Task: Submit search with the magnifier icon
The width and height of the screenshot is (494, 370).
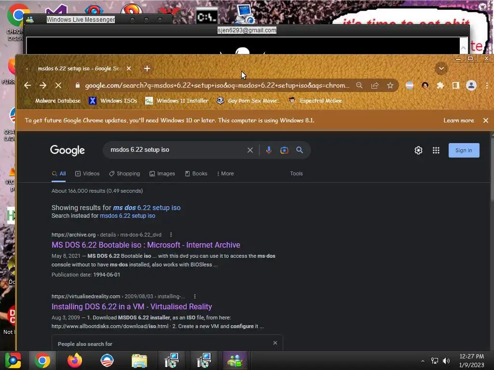Action: tap(300, 150)
